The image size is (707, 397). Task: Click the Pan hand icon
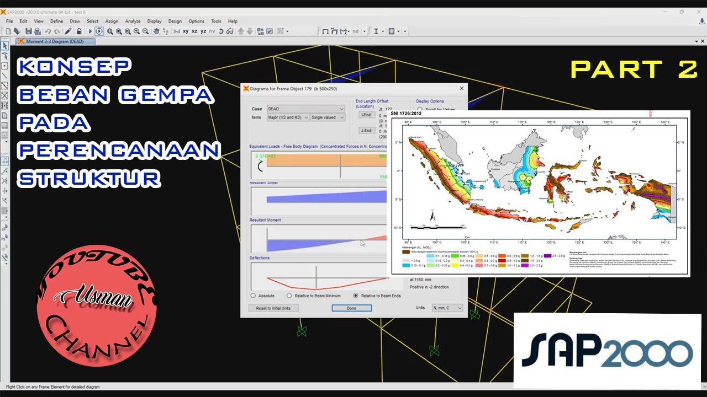point(156,31)
